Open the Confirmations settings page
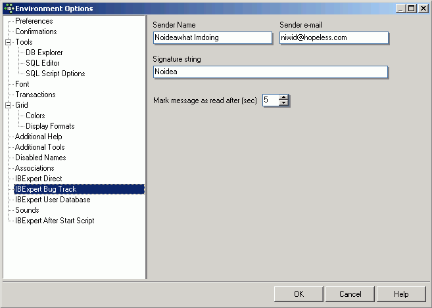 click(x=36, y=32)
